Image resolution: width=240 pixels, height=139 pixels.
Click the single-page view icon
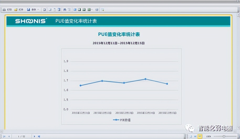click(x=79, y=10)
